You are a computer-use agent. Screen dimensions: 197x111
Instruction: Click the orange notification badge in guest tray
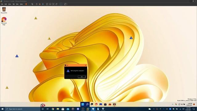click(x=194, y=104)
